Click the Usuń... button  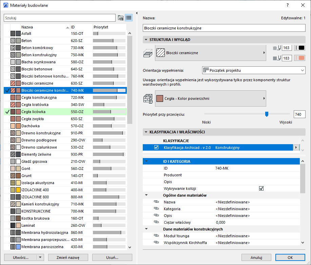112,258
